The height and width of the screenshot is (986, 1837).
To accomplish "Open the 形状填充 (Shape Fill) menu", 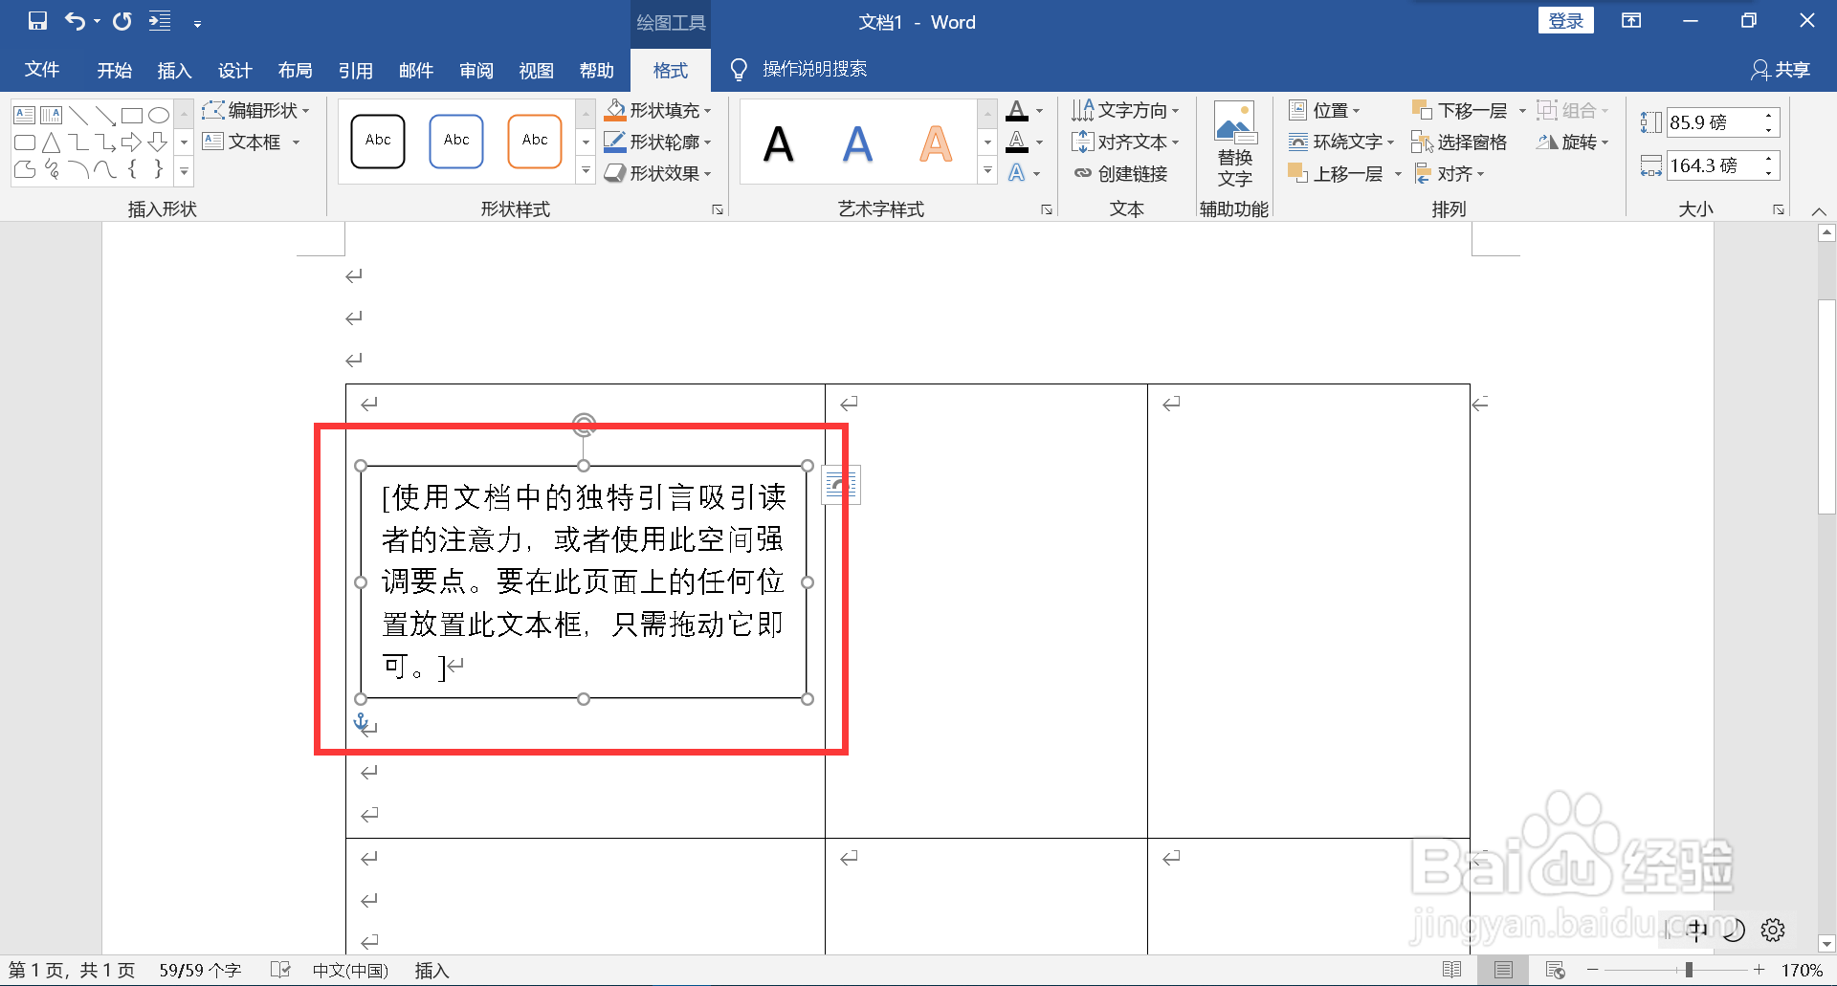I will [x=659, y=110].
